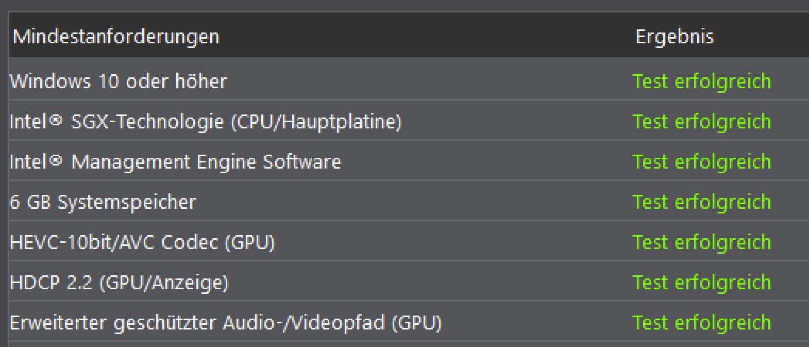Click Test erfolgreich for HDCP 2.2
Viewport: 809px width, 347px height.
click(x=701, y=282)
